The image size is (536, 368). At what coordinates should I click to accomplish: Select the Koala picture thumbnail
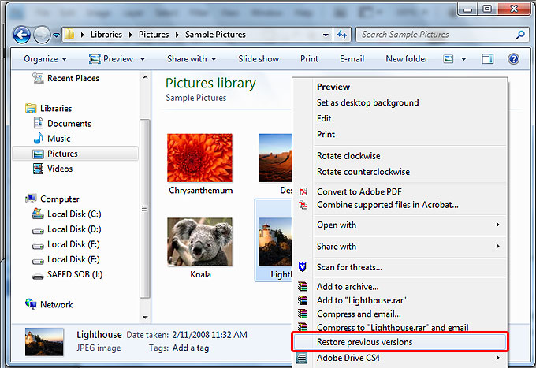point(199,243)
